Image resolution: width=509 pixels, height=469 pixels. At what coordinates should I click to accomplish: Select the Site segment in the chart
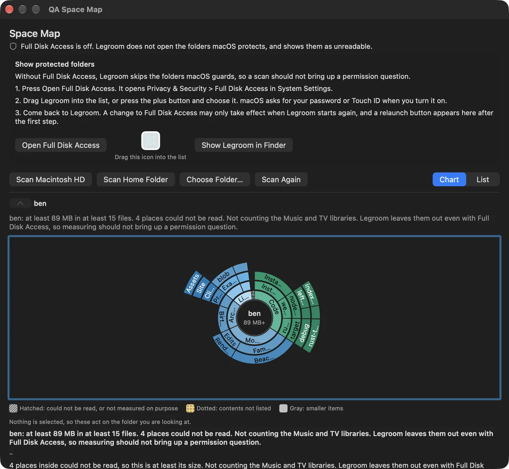pyautogui.click(x=201, y=288)
